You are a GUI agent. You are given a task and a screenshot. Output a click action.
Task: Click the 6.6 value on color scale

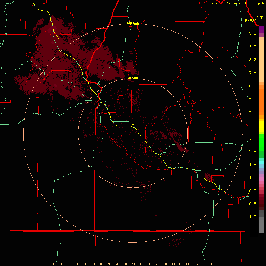pos(253,86)
